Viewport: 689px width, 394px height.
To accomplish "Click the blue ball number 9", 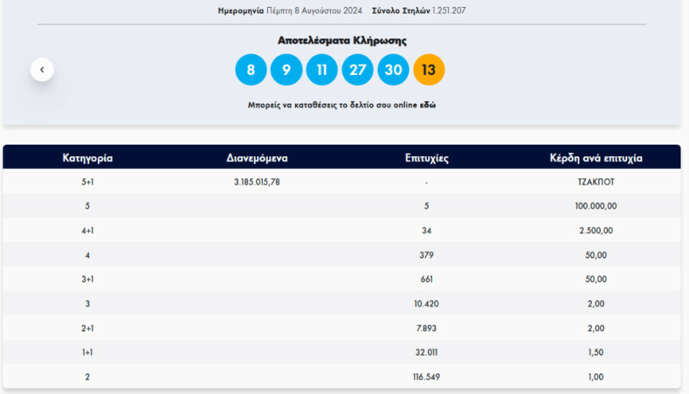I will [286, 70].
